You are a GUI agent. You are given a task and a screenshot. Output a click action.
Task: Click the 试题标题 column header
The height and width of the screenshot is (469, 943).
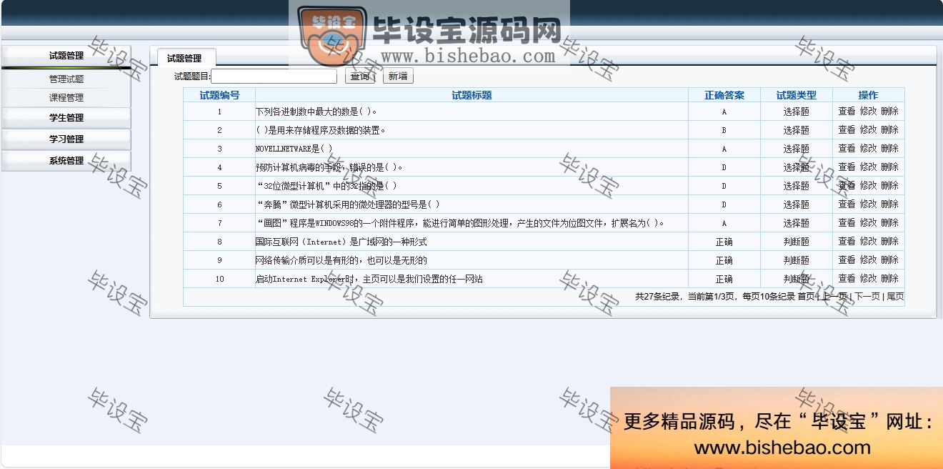pyautogui.click(x=471, y=95)
